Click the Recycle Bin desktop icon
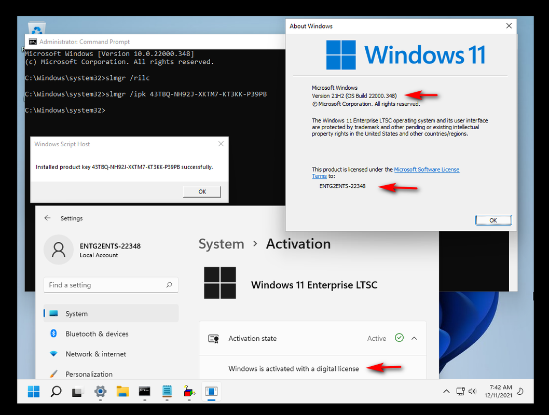Image resolution: width=549 pixels, height=415 pixels. point(37,28)
